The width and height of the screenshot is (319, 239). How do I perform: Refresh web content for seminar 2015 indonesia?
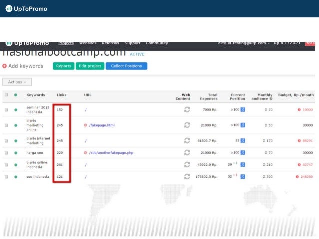point(187,110)
